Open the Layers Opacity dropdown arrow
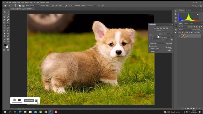Screen dimensions: 203x114 point(201,30)
